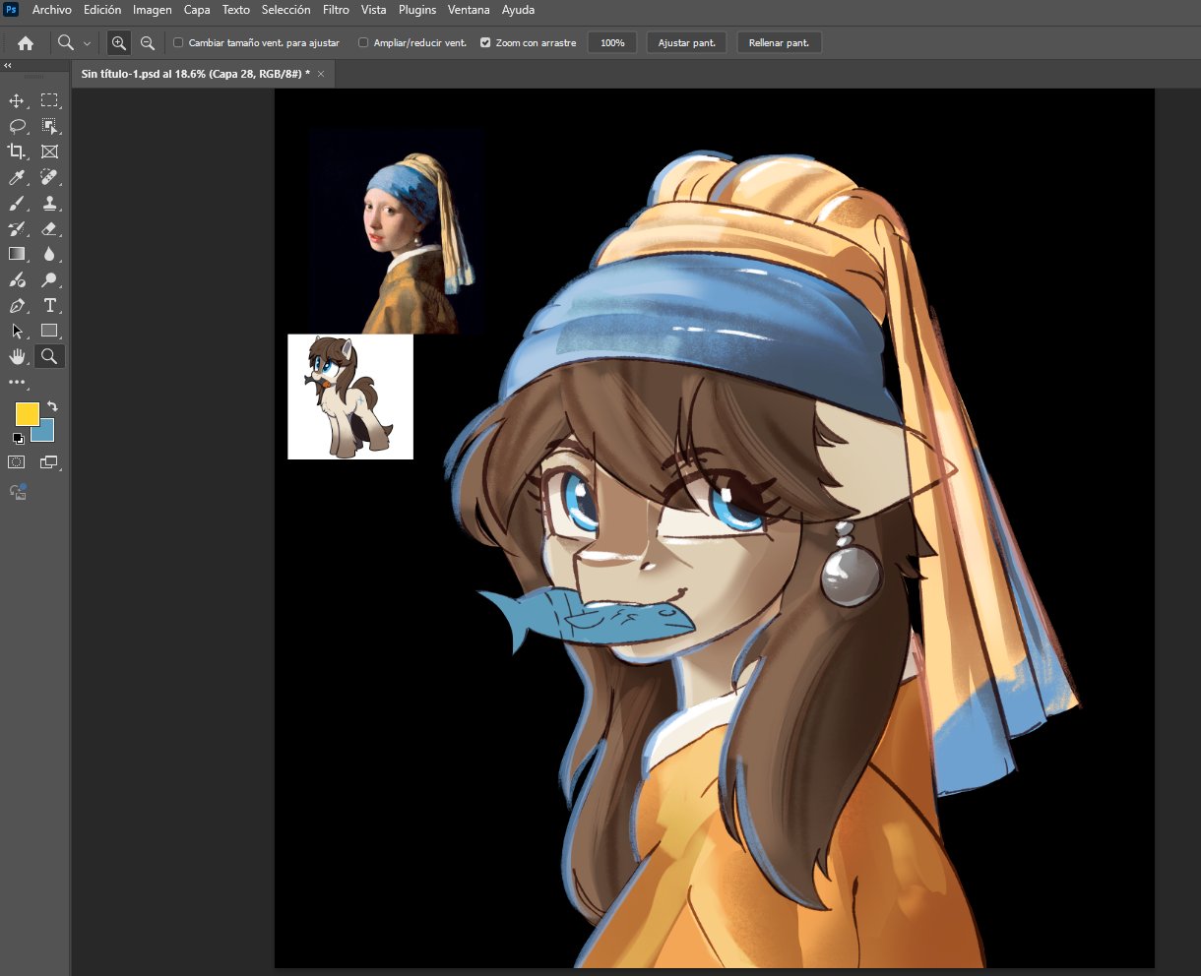1201x976 pixels.
Task: Activate the Zoom In mode button
Action: 119,43
